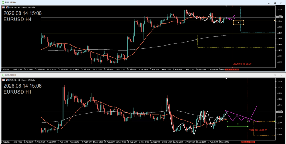Select the green rectangle center handle on H1 chart

point(238,124)
